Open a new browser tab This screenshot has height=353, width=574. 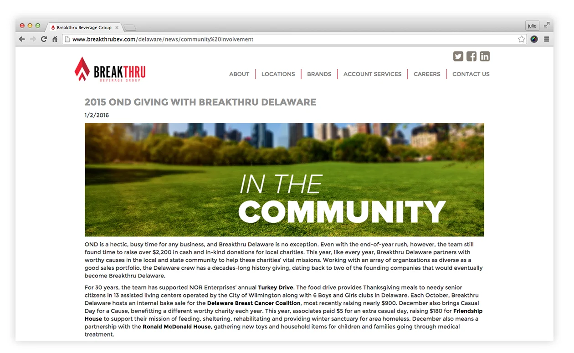tap(130, 28)
